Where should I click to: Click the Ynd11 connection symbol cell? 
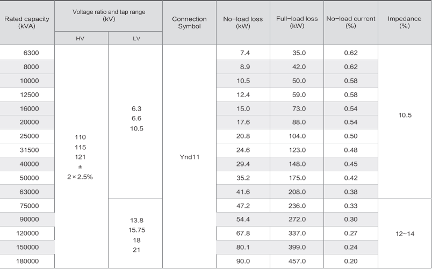189,158
